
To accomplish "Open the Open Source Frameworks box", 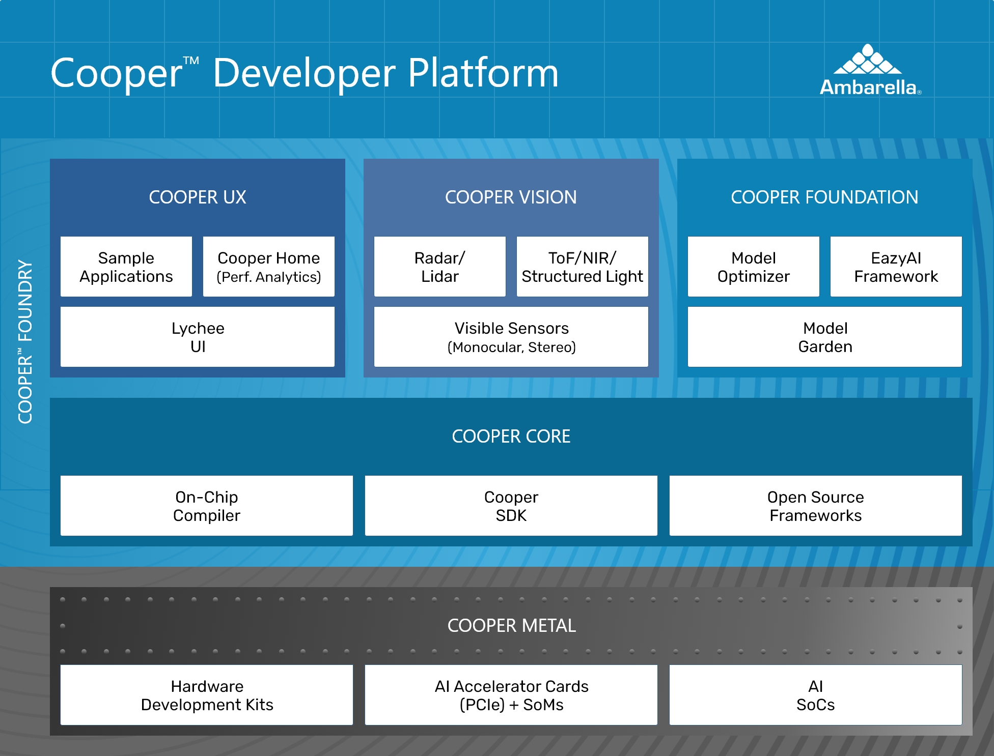I will (815, 506).
